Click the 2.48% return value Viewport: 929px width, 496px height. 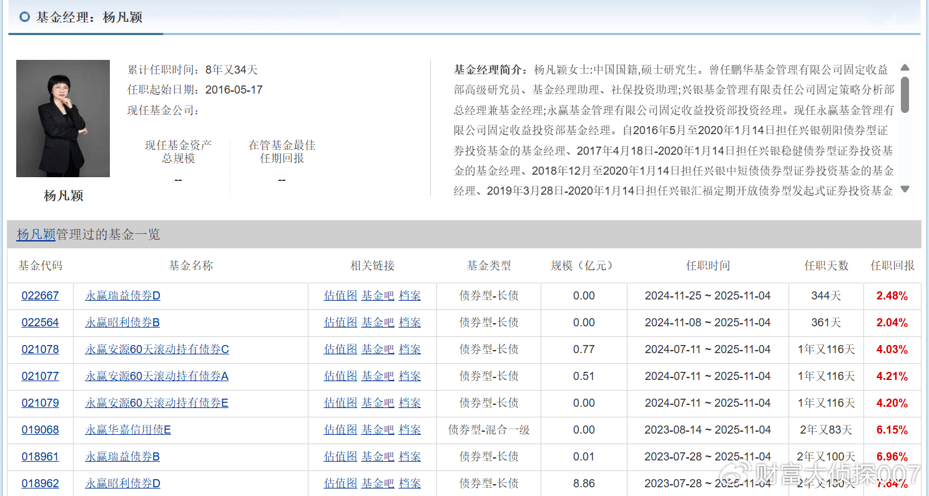892,296
